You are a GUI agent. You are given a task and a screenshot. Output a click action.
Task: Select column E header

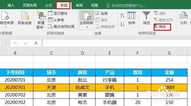(x=110, y=53)
